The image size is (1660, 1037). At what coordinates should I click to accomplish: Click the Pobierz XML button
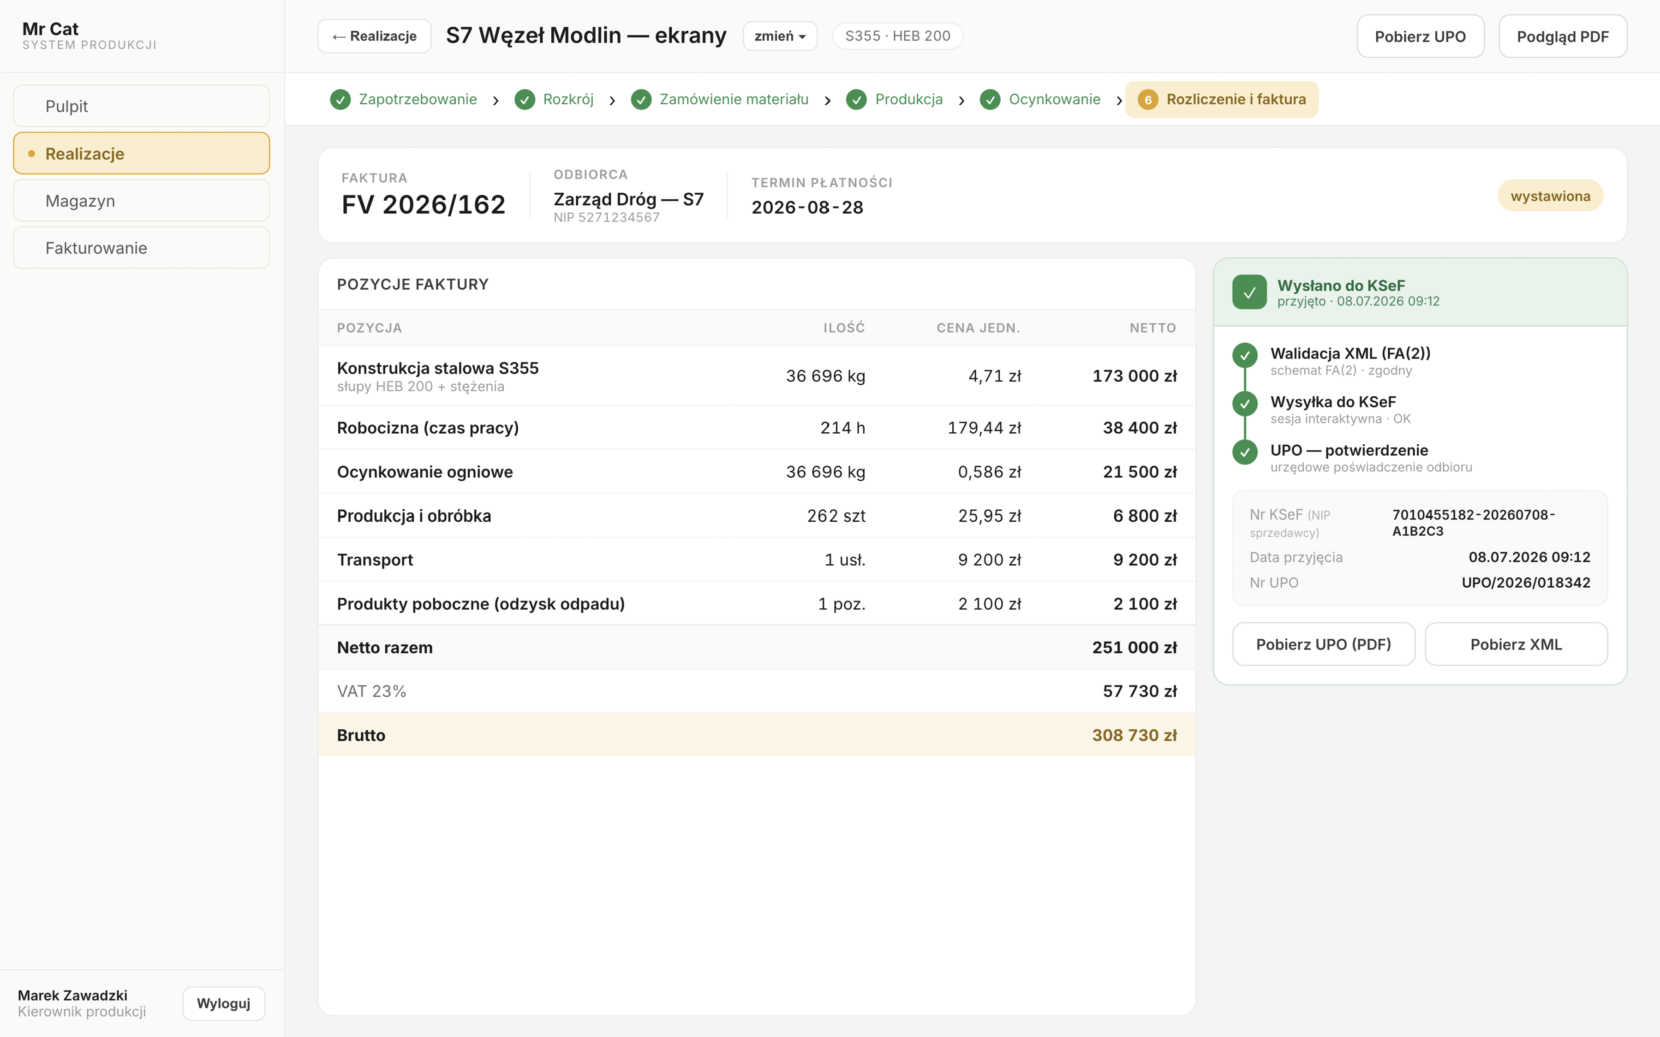pos(1516,644)
